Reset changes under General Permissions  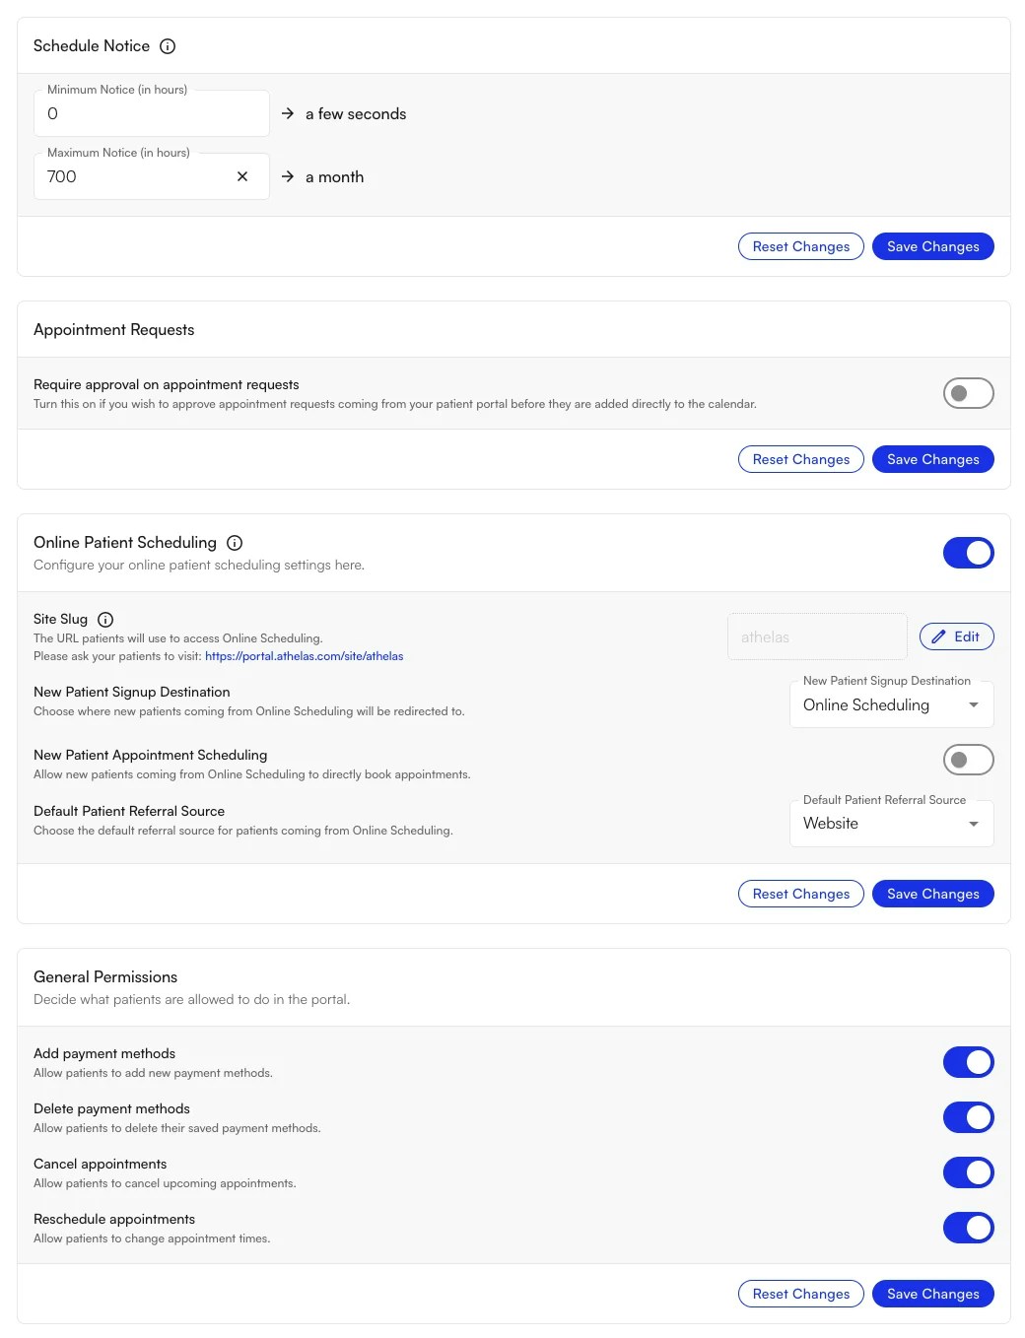(800, 1294)
